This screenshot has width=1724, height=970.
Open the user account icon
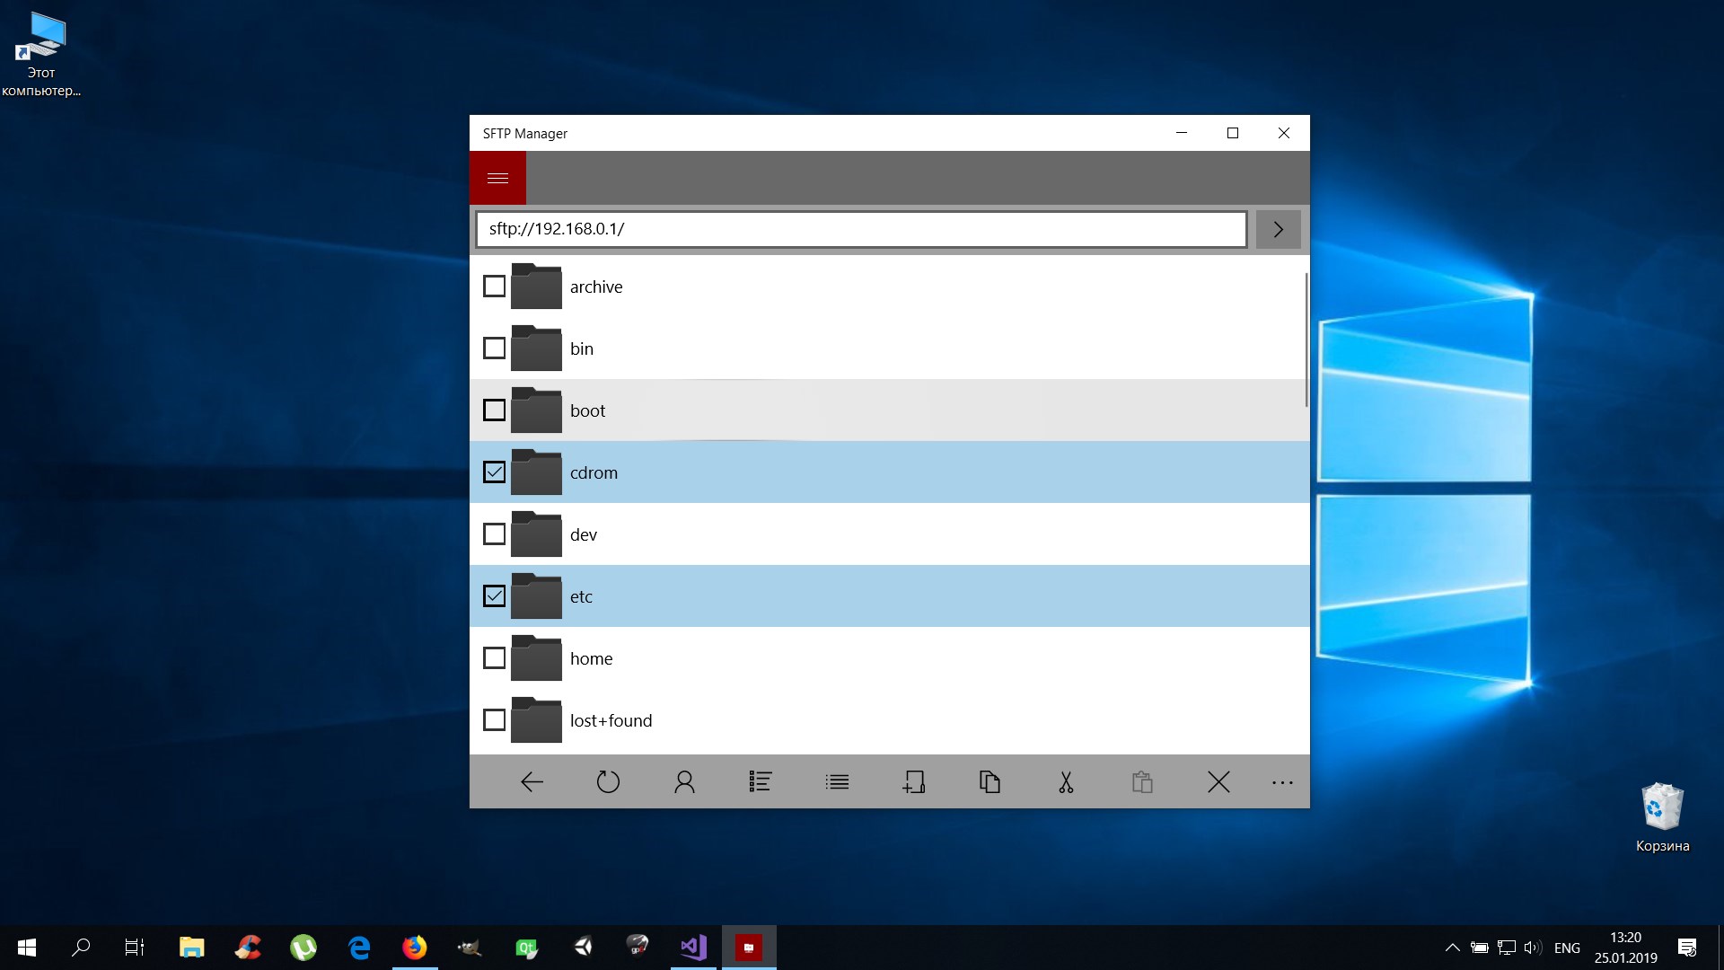[684, 782]
